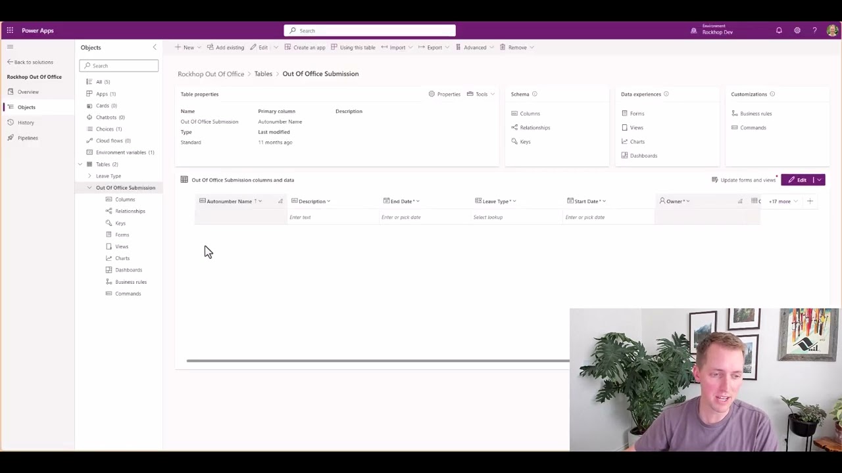Screen dimensions: 842x473
Task: Open the Import dropdown
Action: pos(396,47)
